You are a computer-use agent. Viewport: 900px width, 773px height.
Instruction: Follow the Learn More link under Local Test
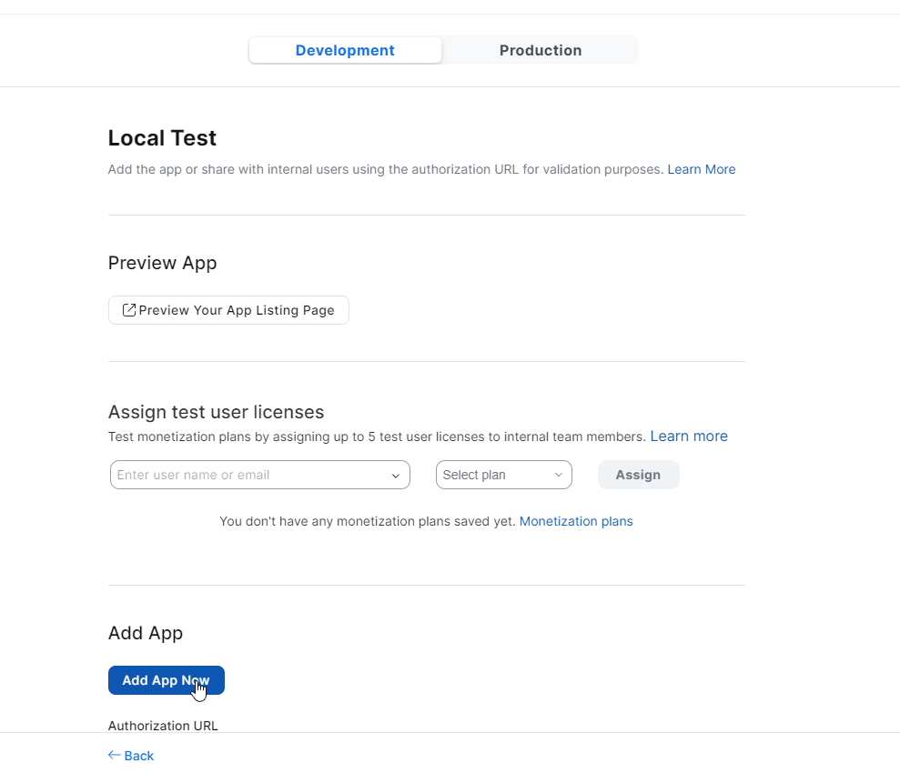click(701, 169)
